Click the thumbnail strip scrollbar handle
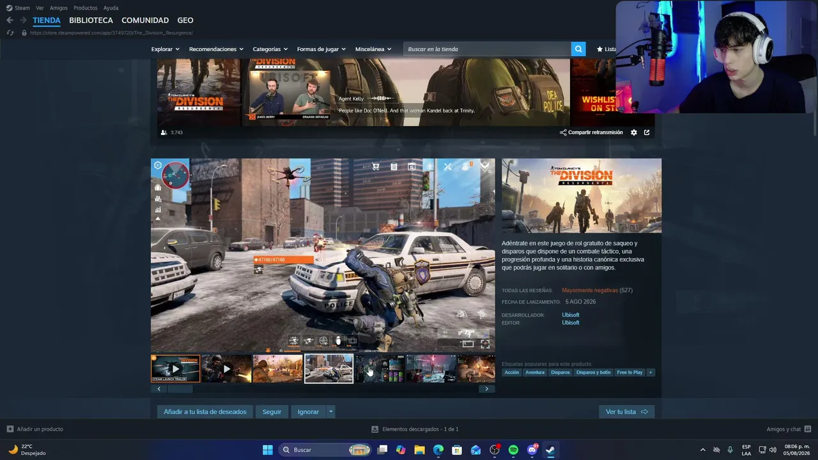818x460 pixels. (179, 388)
